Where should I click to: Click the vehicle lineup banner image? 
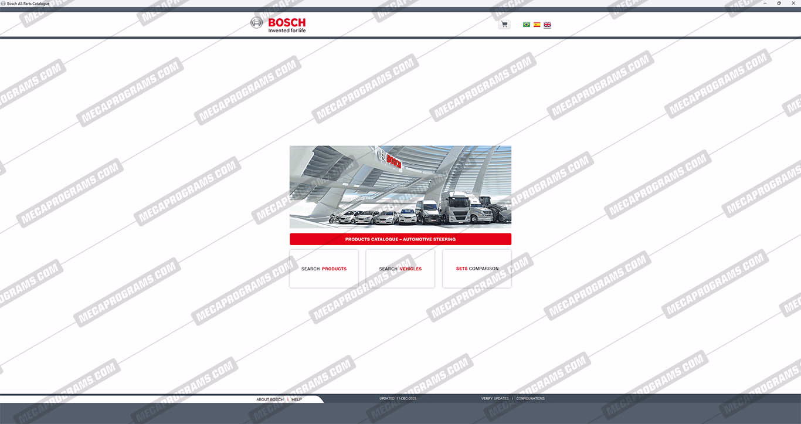point(400,187)
